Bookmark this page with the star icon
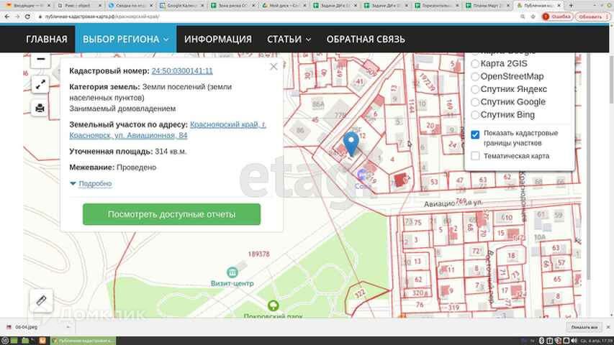The height and width of the screenshot is (345, 614). coord(533,17)
